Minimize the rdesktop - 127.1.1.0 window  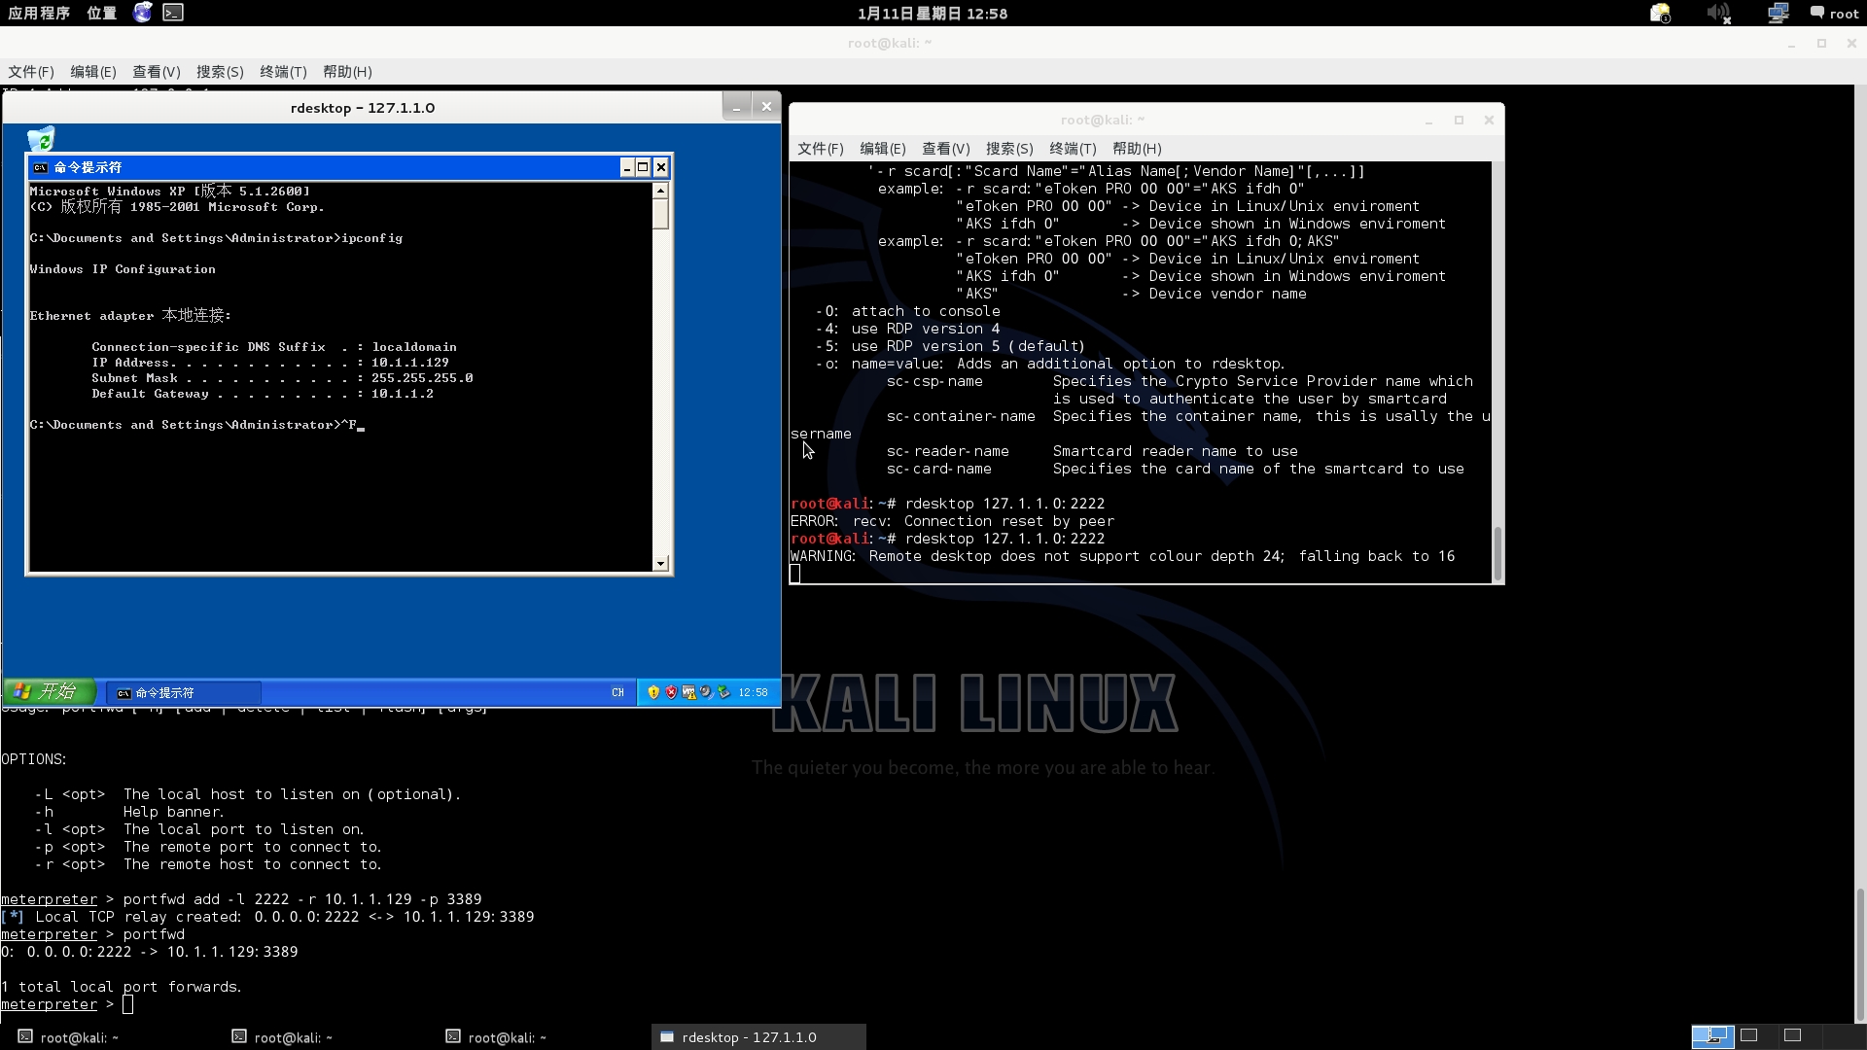click(x=736, y=107)
